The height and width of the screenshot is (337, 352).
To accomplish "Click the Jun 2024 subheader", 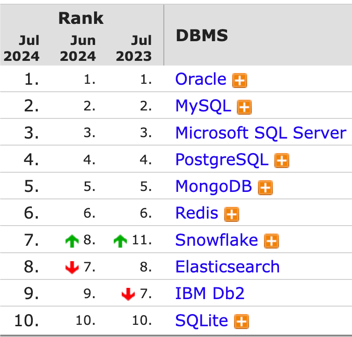I will pos(78,48).
